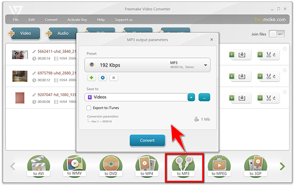Screen dimensions: 295x186
Task: Edit the preset with the gear icon
Action: [103, 78]
